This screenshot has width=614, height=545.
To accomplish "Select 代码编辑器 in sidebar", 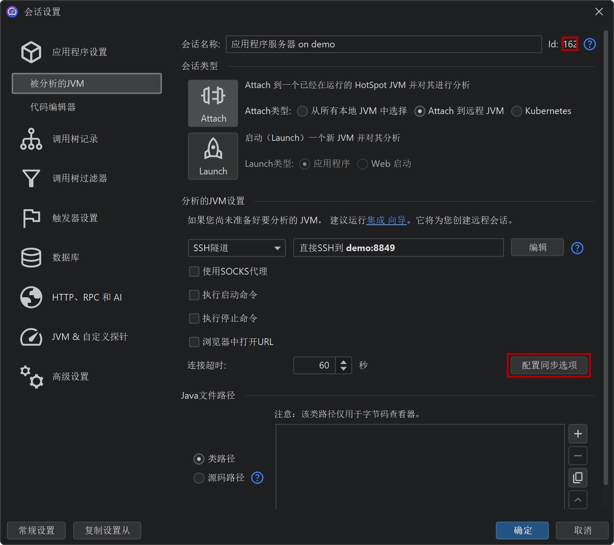I will 53,107.
